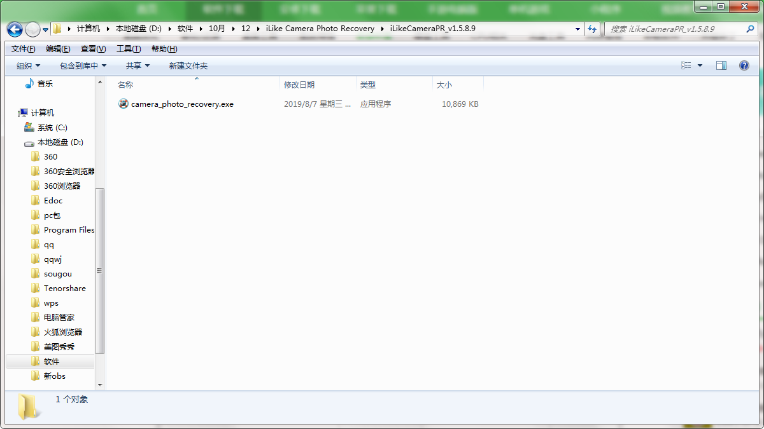Click navigation pane scroll down arrow
The image size is (764, 429).
[x=100, y=385]
